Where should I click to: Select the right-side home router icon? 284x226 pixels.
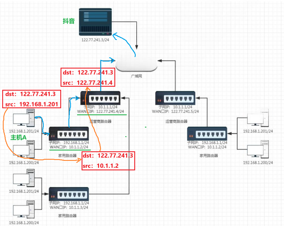[x=207, y=134]
